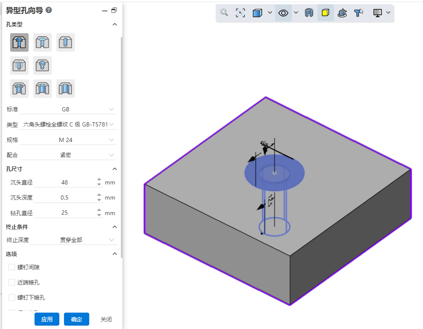
Task: Click the zoom to fit magnifier icon
Action: pos(224,13)
